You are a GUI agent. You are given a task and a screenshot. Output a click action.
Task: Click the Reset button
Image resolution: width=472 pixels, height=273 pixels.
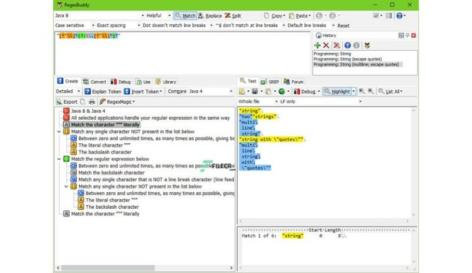pos(343,26)
